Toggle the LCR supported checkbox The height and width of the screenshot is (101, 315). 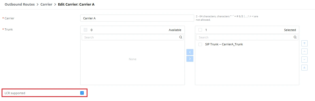point(82,93)
